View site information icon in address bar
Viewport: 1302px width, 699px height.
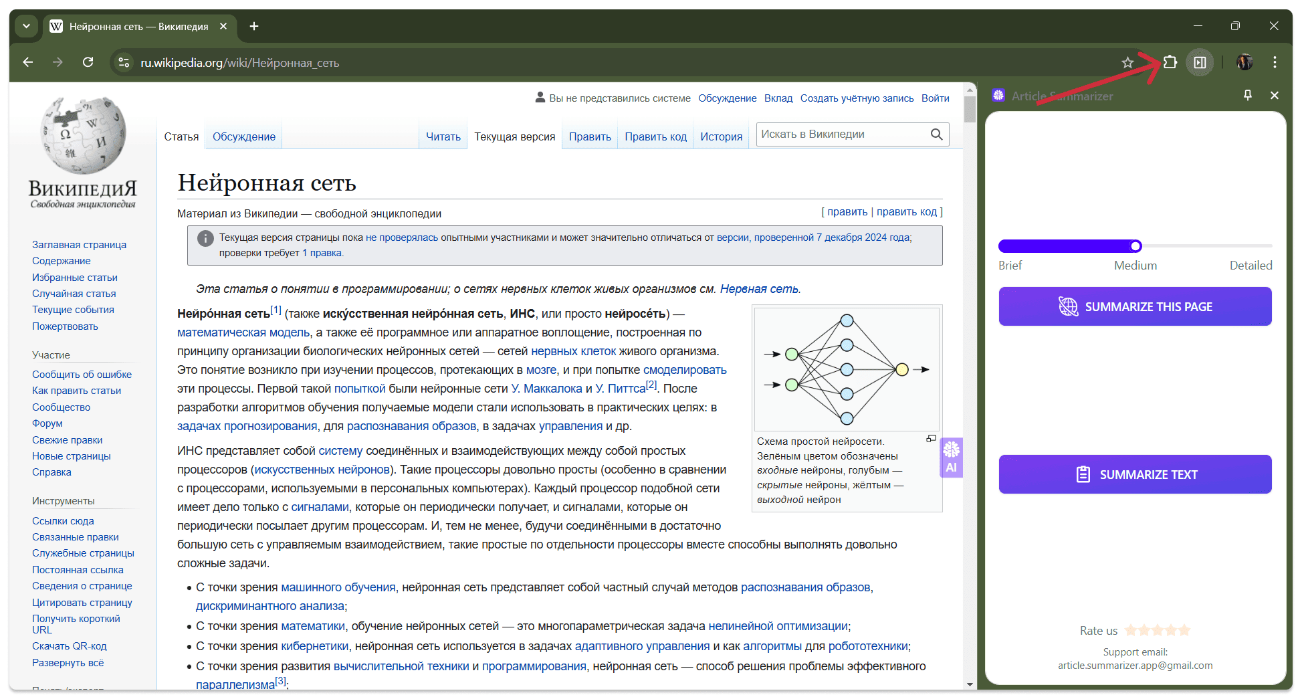coord(124,62)
